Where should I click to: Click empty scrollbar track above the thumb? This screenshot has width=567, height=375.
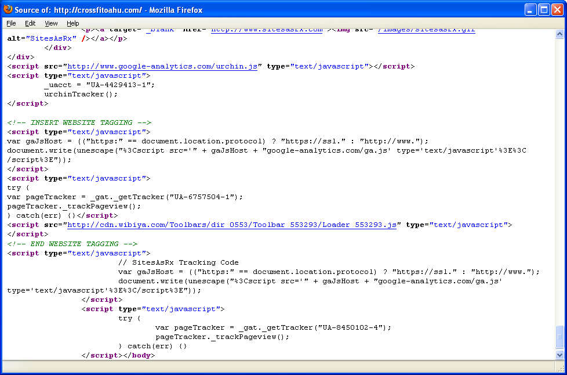coord(559,174)
